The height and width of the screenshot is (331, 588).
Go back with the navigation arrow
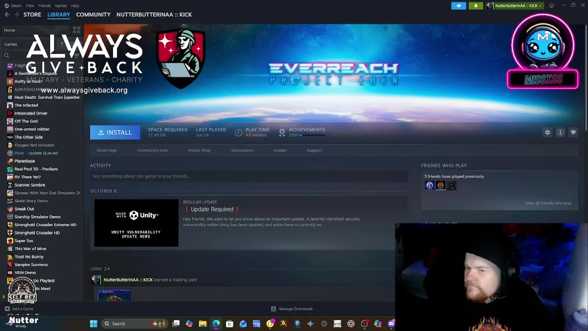tap(7, 15)
